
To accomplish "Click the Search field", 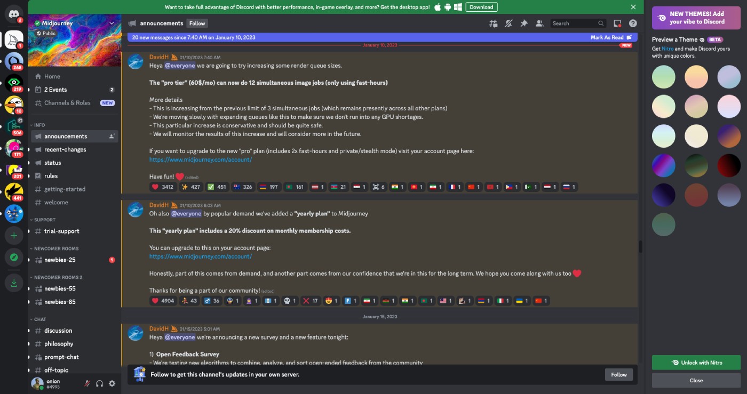I will point(578,23).
